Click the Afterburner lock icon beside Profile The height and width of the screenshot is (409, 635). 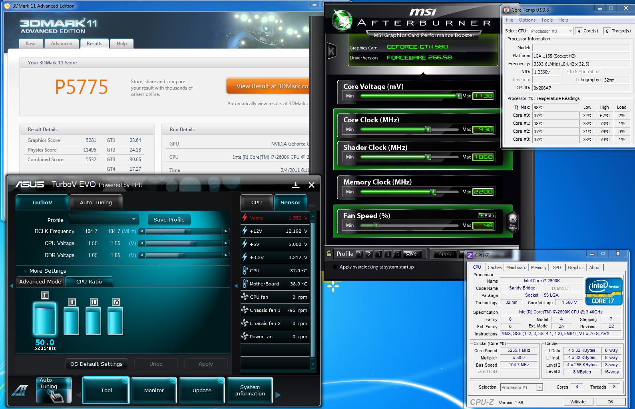click(329, 253)
